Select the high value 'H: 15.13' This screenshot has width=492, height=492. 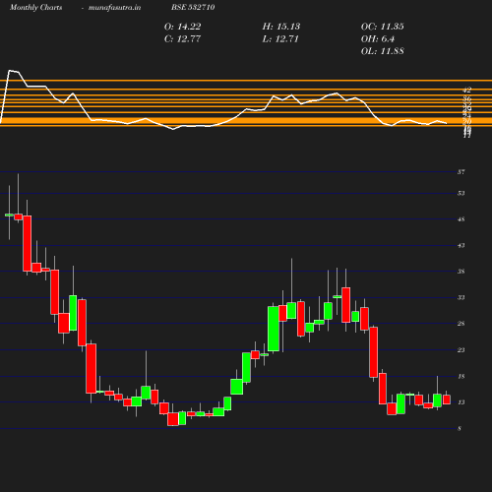281,27
